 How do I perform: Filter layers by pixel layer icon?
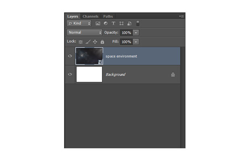[98, 23]
